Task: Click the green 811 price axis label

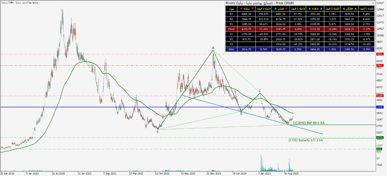Action: 380,149
